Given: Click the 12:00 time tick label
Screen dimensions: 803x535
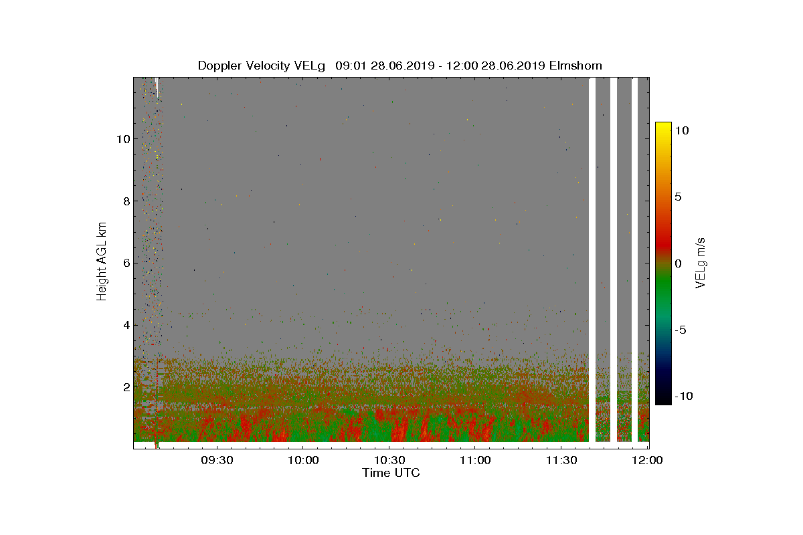Looking at the screenshot, I should [x=647, y=460].
